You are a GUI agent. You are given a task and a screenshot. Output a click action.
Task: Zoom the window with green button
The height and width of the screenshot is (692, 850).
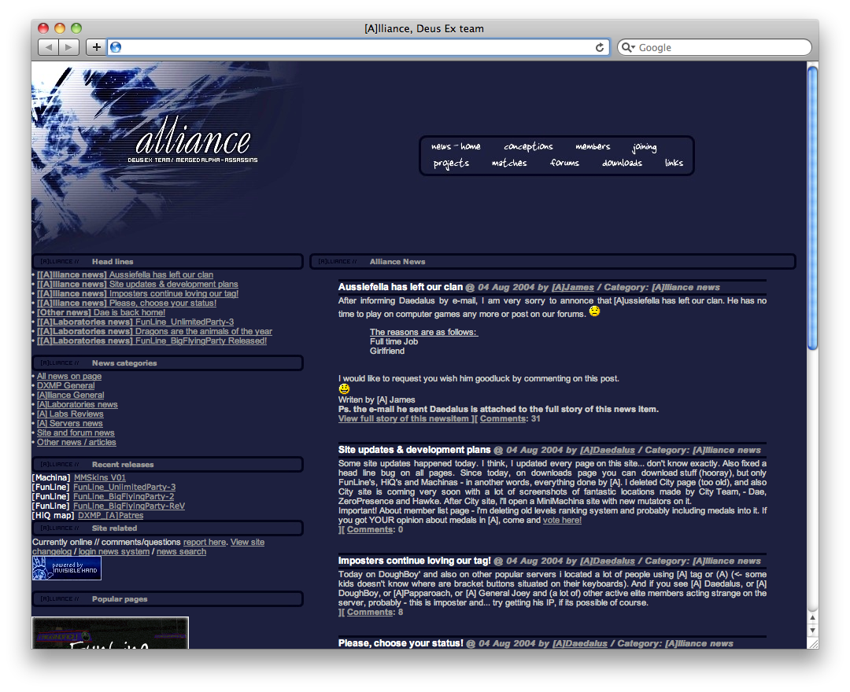(76, 28)
